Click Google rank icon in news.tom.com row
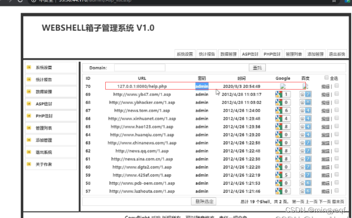 click(283, 110)
